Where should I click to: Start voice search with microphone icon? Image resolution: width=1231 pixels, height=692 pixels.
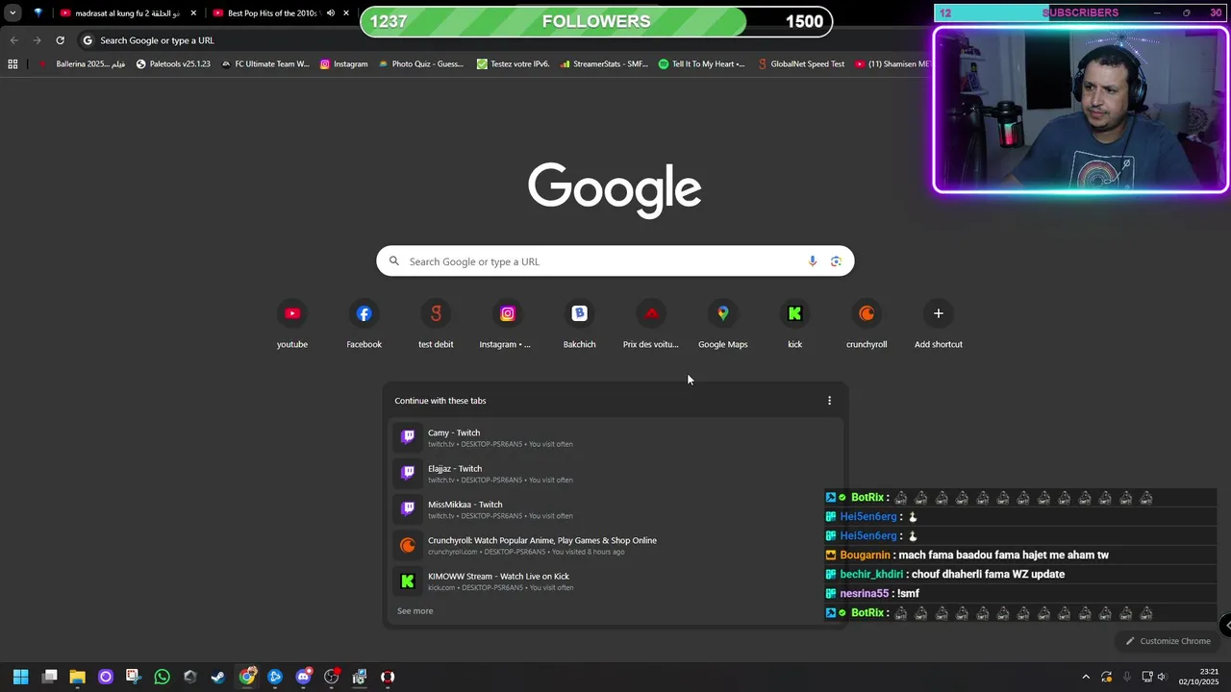pos(813,261)
